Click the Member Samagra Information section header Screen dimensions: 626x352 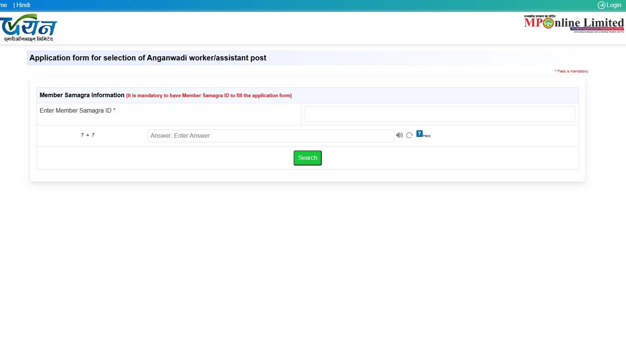(82, 95)
